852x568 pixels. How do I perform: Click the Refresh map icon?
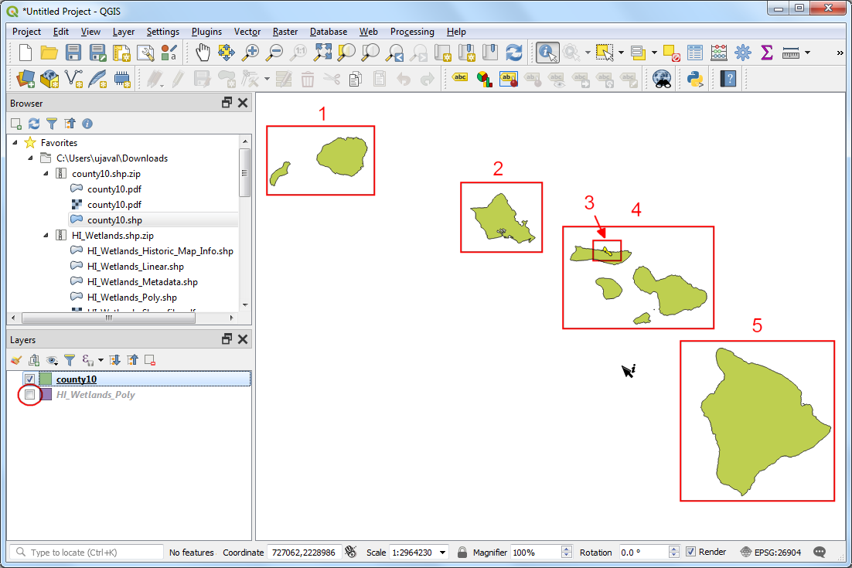pyautogui.click(x=513, y=53)
